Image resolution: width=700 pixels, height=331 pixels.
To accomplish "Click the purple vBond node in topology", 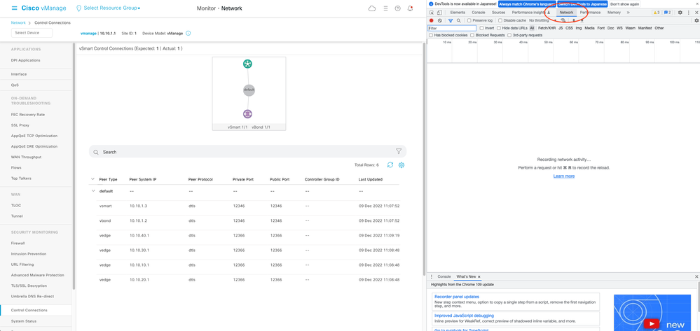I will coord(248,114).
